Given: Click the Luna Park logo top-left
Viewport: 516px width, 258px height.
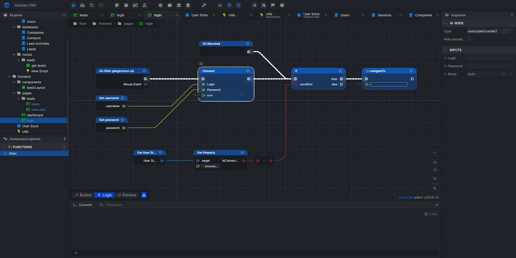Looking at the screenshot, I should pyautogui.click(x=7, y=5).
